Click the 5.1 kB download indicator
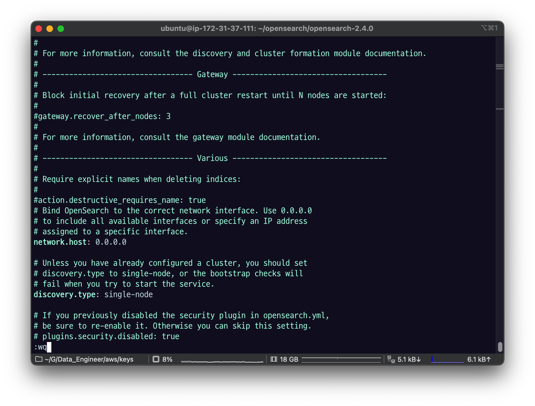The image size is (535, 406). tap(409, 359)
